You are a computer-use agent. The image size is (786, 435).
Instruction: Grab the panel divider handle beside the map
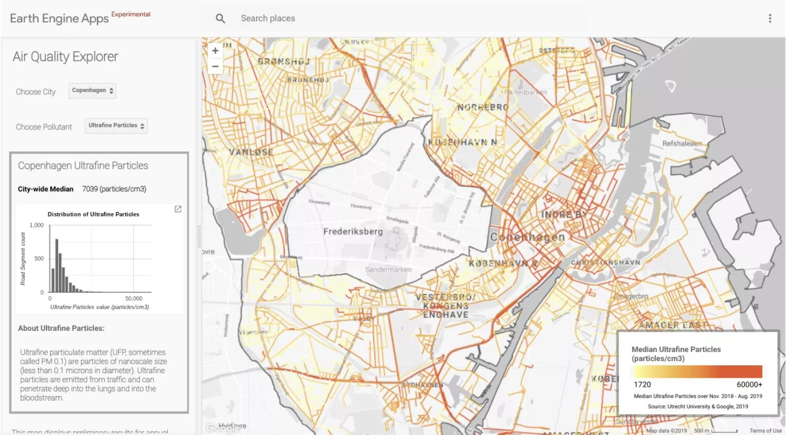pyautogui.click(x=199, y=236)
